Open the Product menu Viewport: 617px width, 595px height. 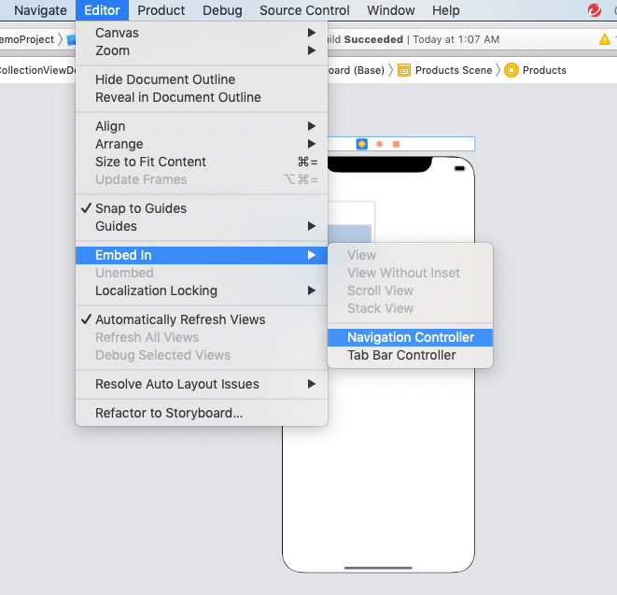pos(161,10)
